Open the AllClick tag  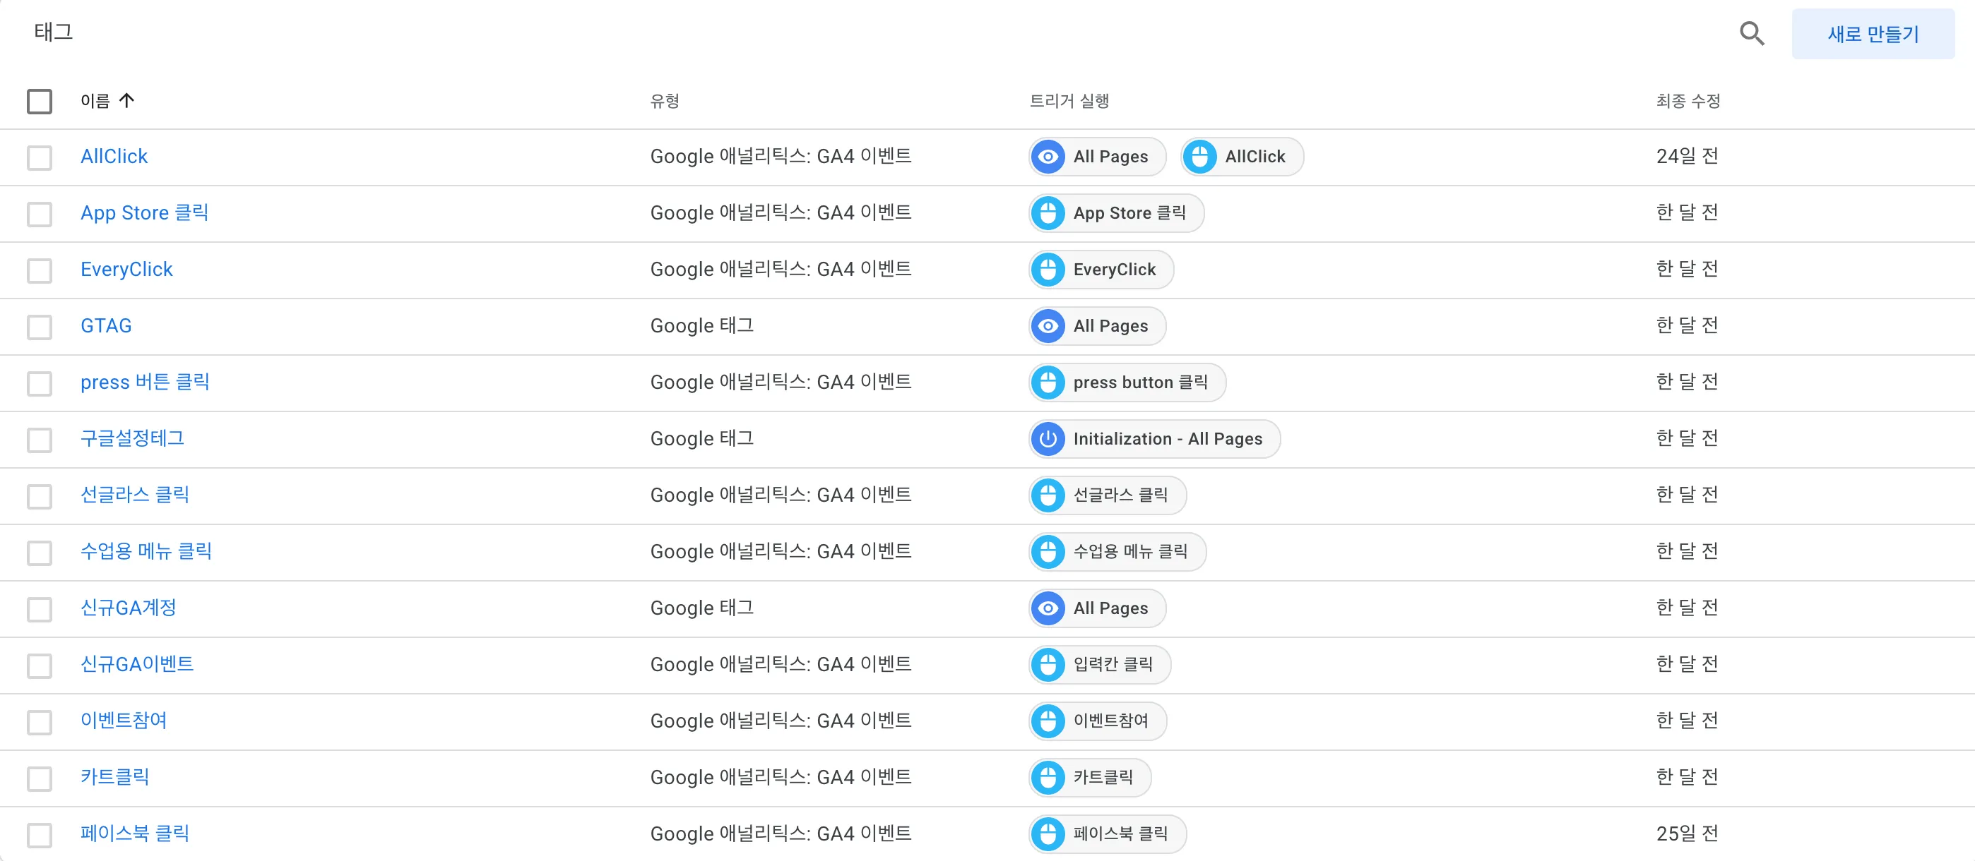coord(114,156)
